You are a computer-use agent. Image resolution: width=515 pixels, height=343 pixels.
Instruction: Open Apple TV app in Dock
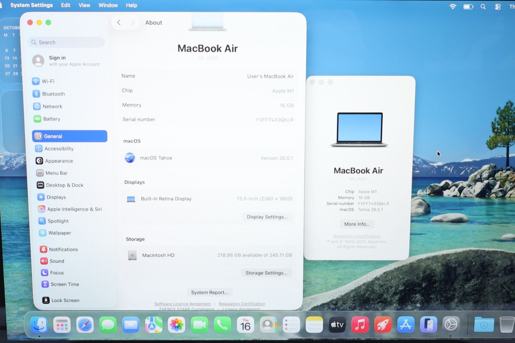pyautogui.click(x=337, y=325)
